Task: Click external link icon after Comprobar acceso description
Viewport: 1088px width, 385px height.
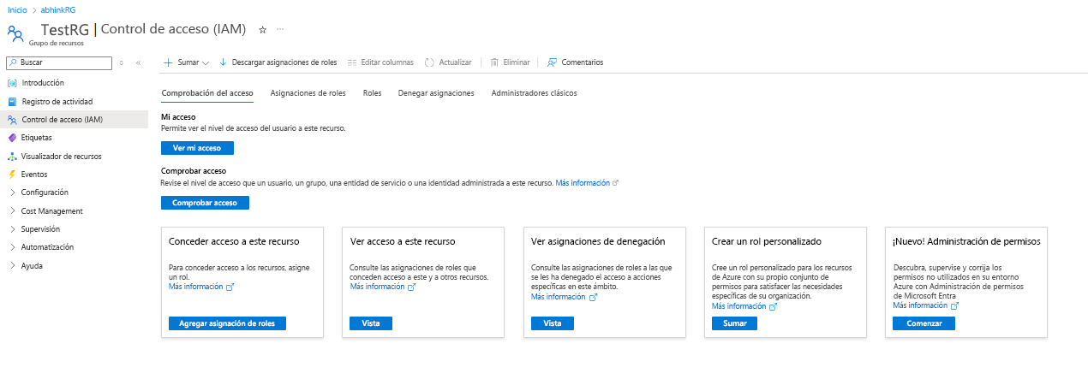Action: [616, 183]
